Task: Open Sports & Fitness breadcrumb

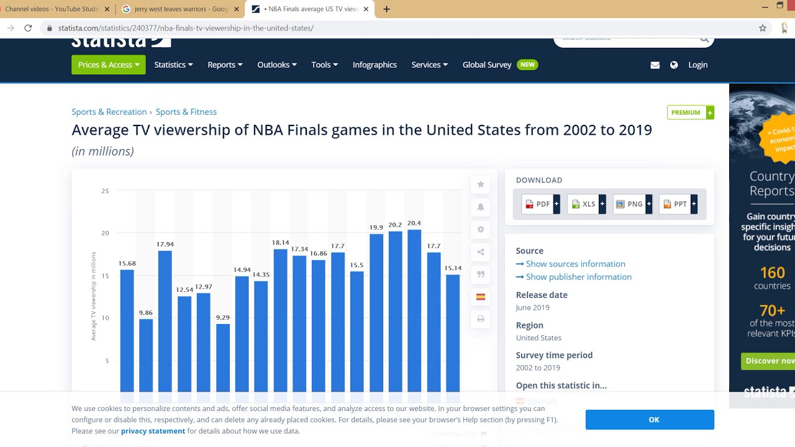Action: tap(186, 112)
